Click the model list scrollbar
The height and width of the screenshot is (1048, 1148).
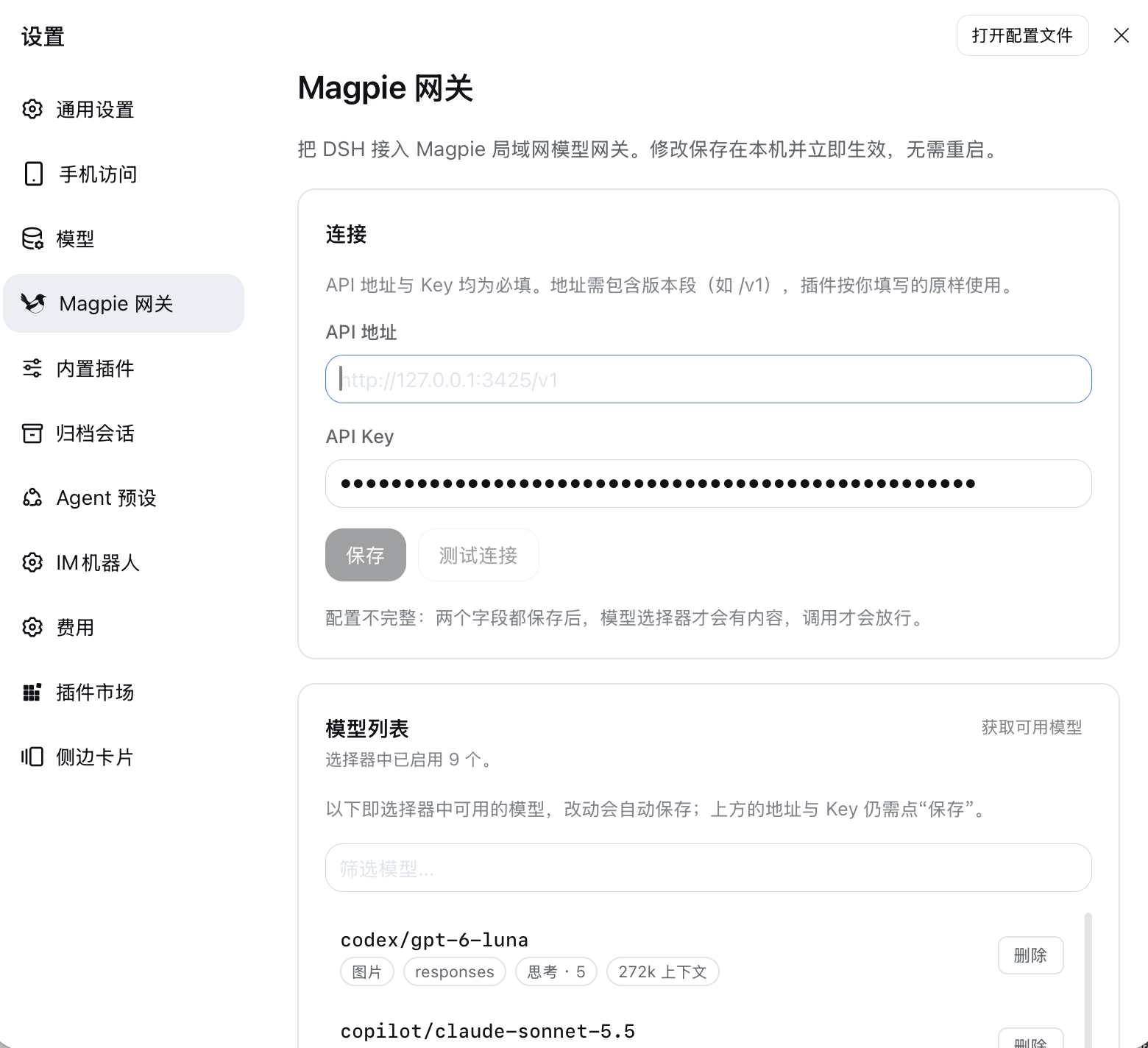point(1088,980)
